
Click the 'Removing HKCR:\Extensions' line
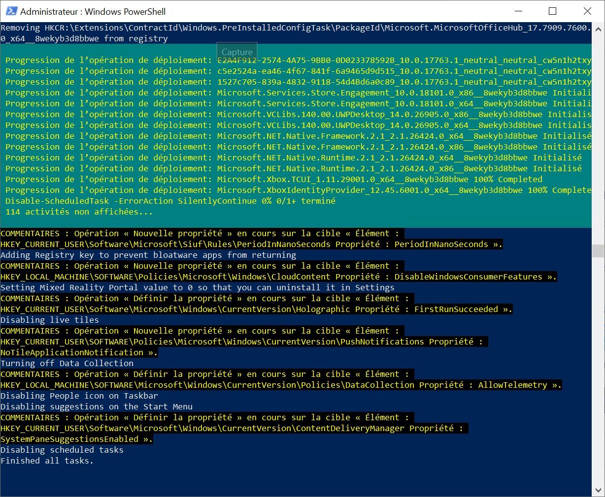(x=296, y=28)
